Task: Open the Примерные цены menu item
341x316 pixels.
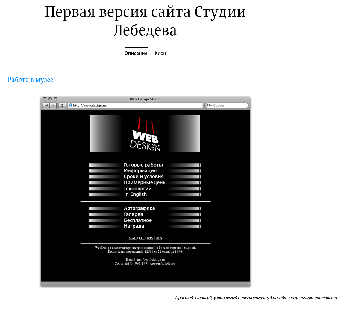Action: pyautogui.click(x=145, y=182)
